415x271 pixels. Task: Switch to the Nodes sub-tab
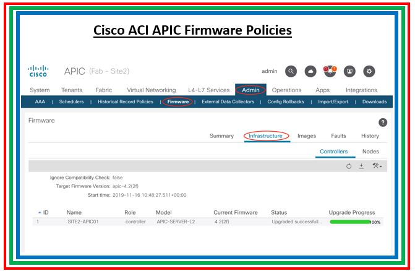(x=370, y=152)
